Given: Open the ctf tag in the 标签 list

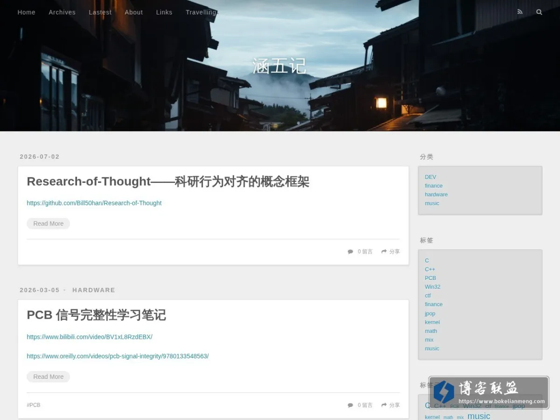Looking at the screenshot, I should [428, 296].
